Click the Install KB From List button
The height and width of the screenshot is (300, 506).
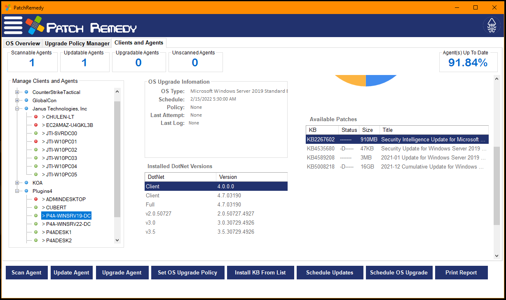(x=260, y=272)
